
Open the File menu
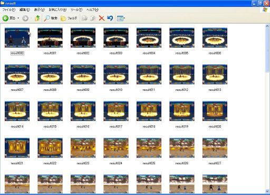pos(8,10)
